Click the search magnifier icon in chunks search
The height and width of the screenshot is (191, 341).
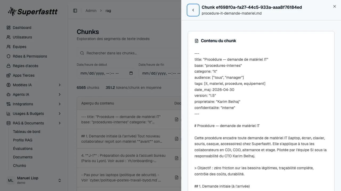82,53
